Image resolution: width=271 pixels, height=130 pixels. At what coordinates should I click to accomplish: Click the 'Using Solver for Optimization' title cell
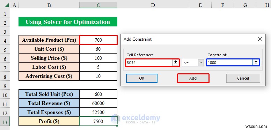[68, 22]
